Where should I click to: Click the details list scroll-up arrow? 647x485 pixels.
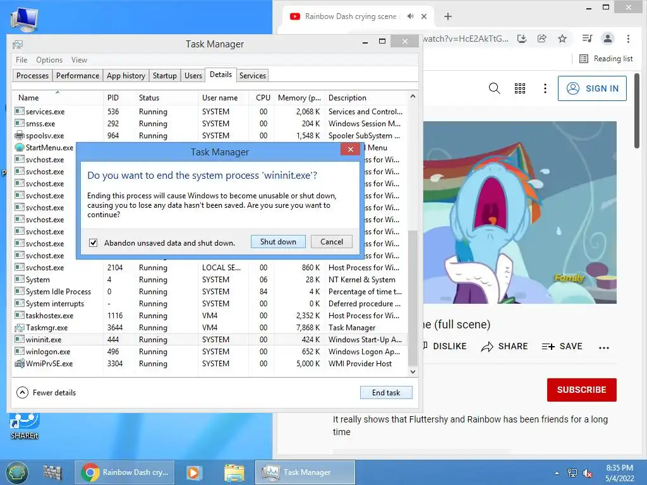[413, 96]
